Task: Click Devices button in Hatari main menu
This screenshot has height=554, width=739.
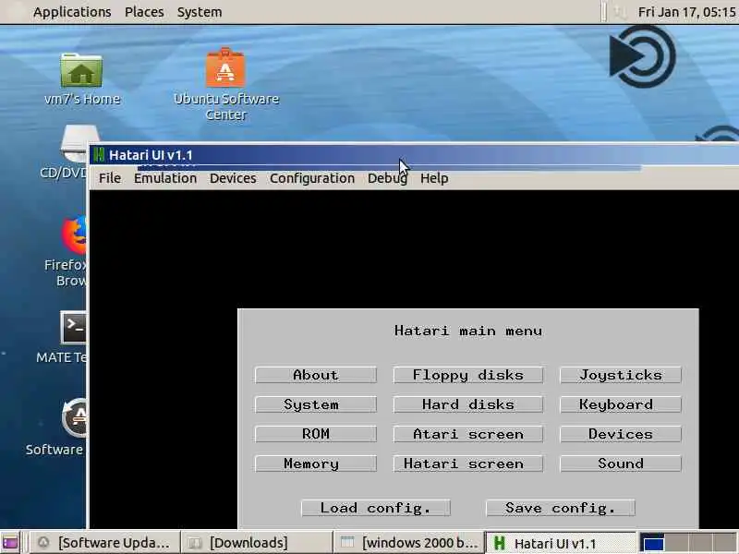Action: (621, 434)
